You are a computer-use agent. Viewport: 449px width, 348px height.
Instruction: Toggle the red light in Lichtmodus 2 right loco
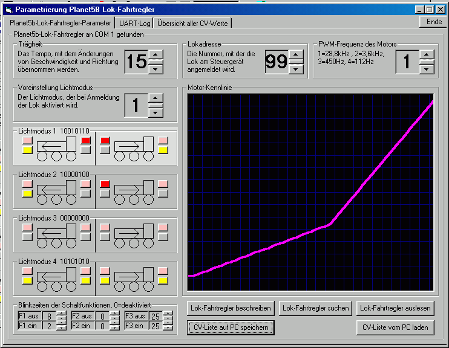104,184
